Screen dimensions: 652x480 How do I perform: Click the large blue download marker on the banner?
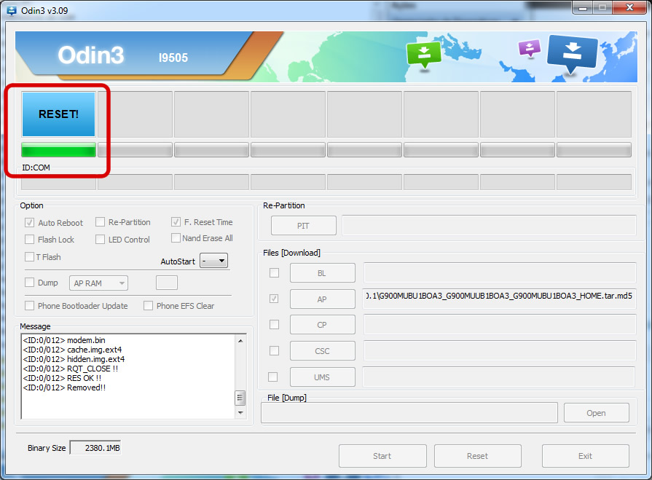573,54
